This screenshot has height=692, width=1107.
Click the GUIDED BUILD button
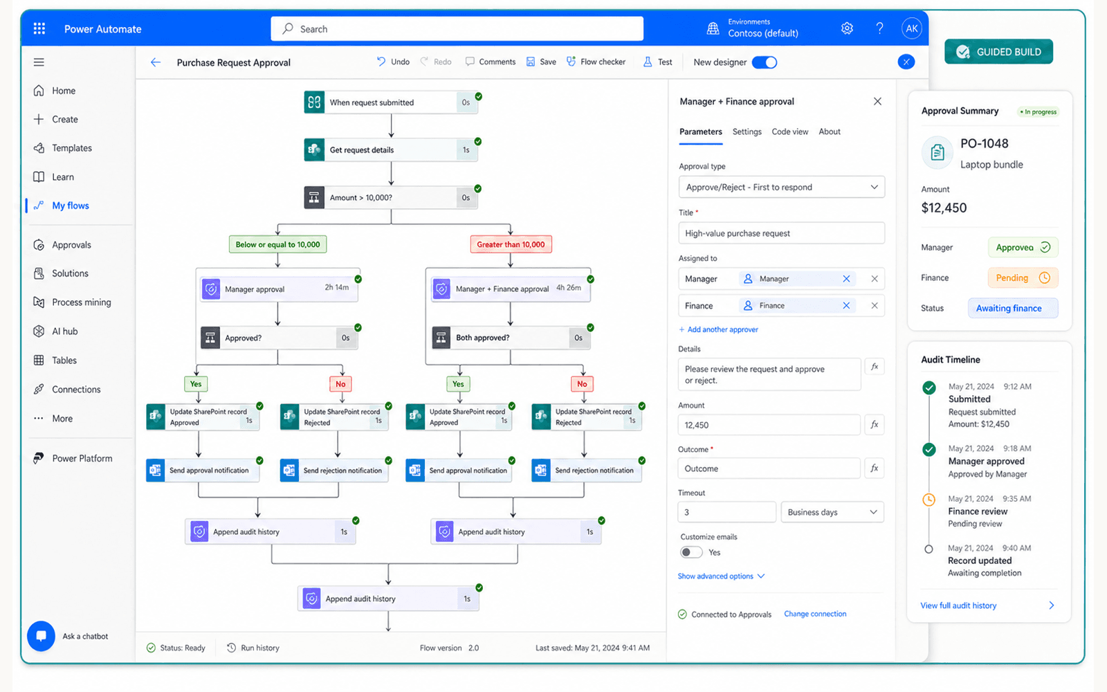(998, 52)
